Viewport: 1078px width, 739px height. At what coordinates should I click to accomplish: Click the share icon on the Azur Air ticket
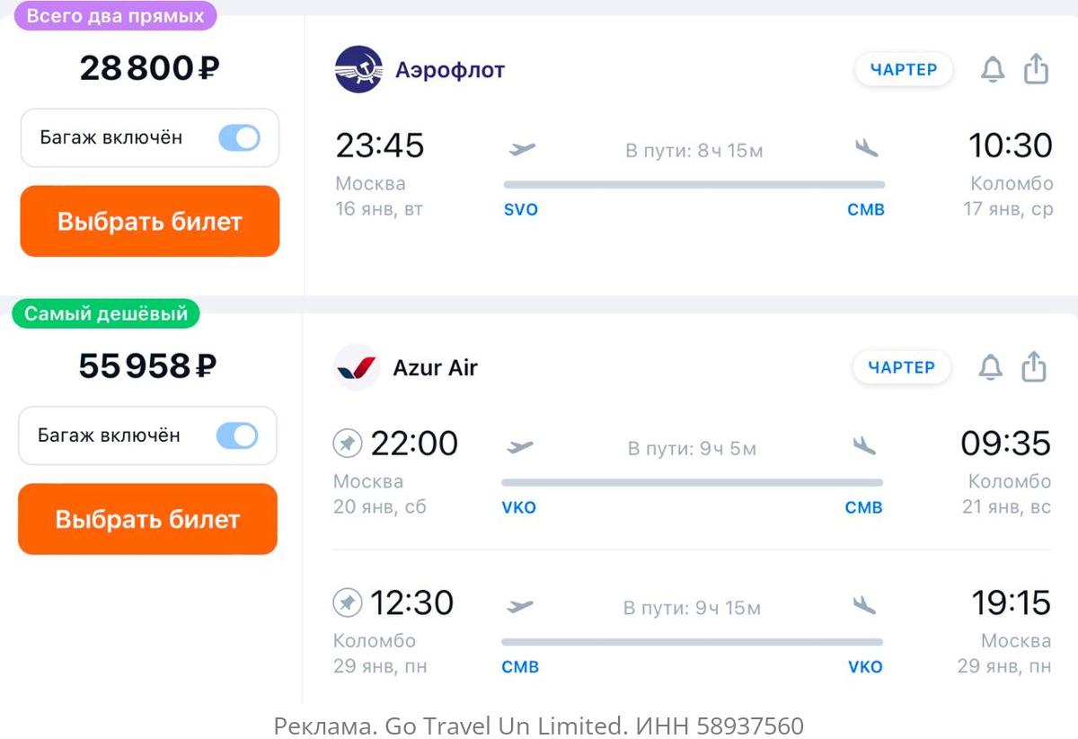click(1034, 367)
